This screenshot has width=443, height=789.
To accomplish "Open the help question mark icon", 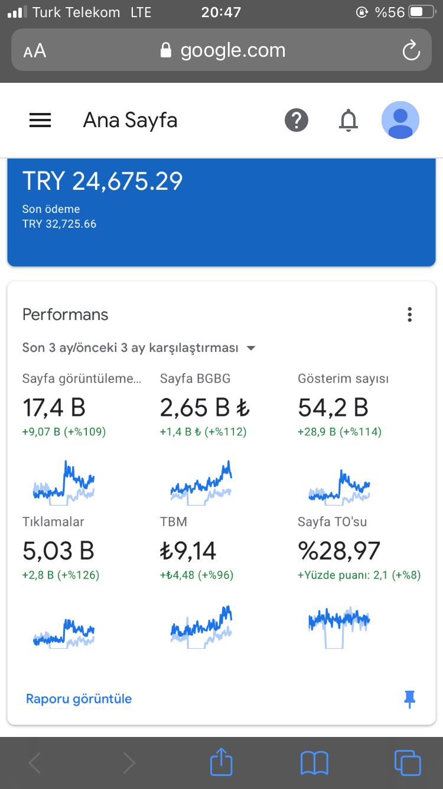I will 297,121.
